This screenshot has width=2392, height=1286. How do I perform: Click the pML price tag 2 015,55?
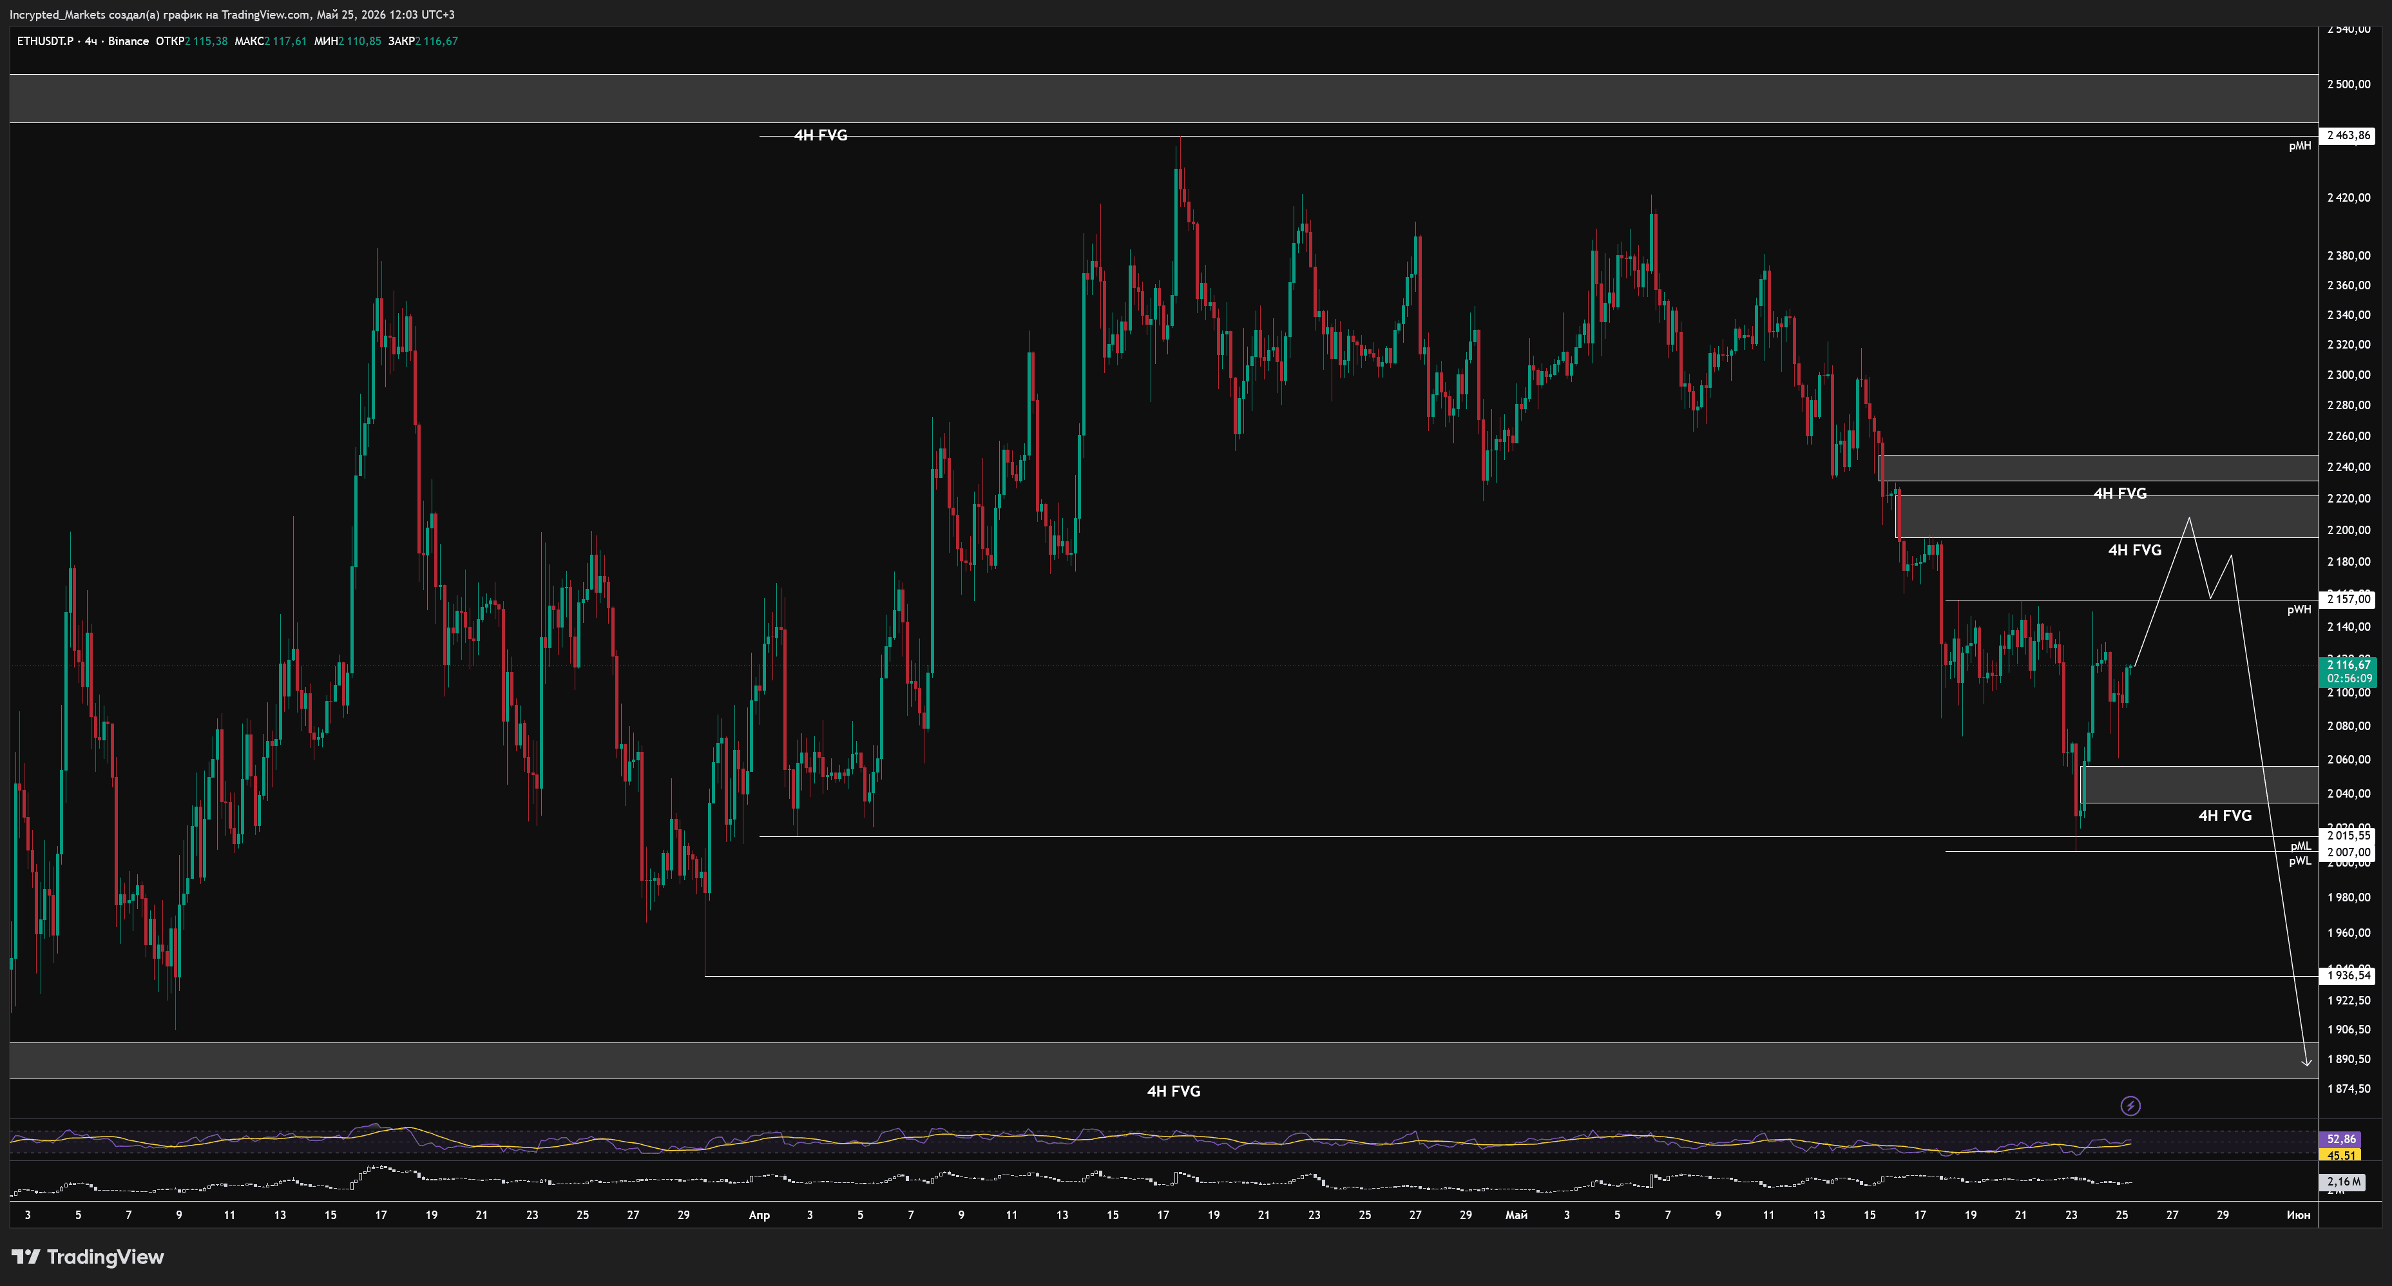coord(2348,836)
